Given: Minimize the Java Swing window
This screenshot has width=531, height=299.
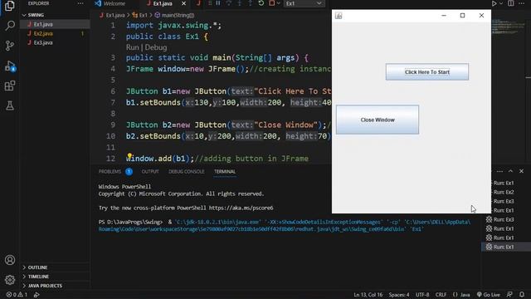Looking at the screenshot, I should click(444, 16).
